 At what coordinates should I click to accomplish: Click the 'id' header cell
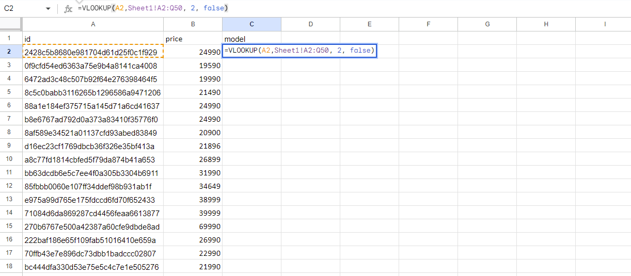[93, 39]
